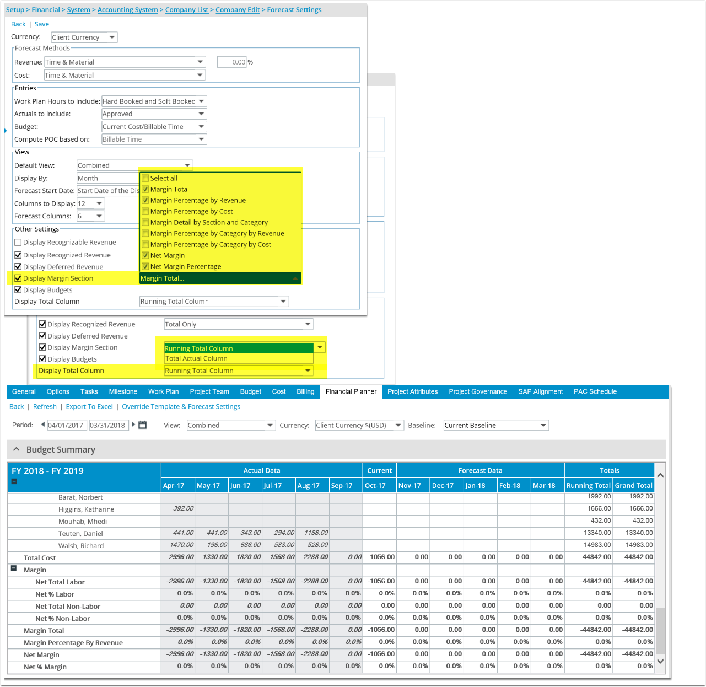This screenshot has width=706, height=687.
Task: Collapse the Budget Summary section
Action: click(17, 449)
